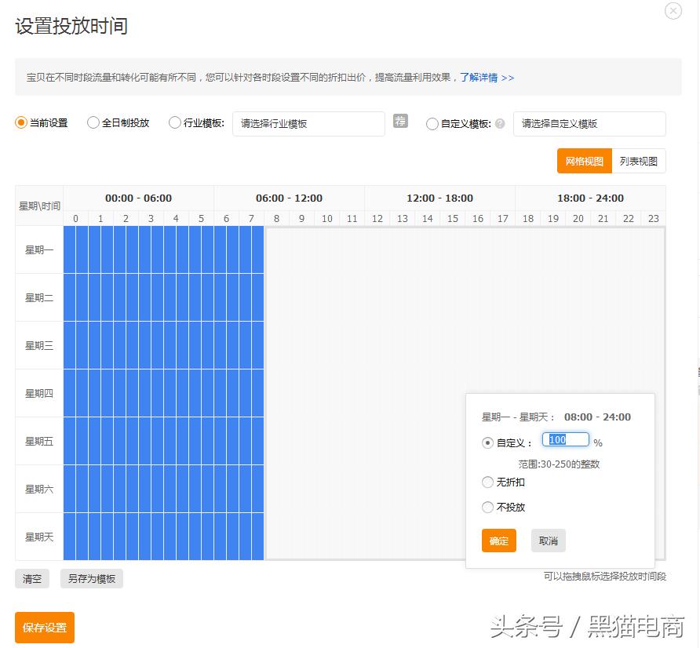Choose the 无折扣 option in popup
700x648 pixels.
(x=487, y=482)
